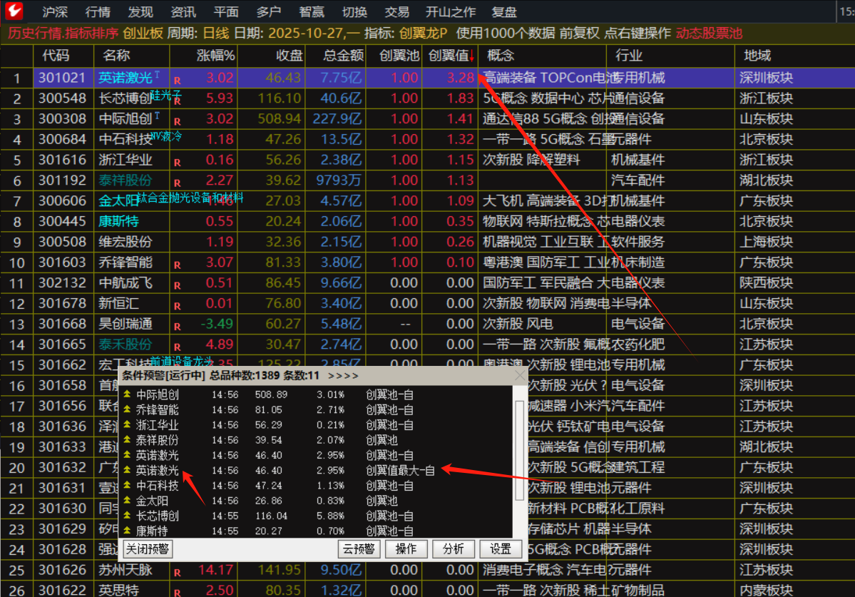Open 设置 in the alert dialog
This screenshot has height=597, width=855.
(x=501, y=548)
